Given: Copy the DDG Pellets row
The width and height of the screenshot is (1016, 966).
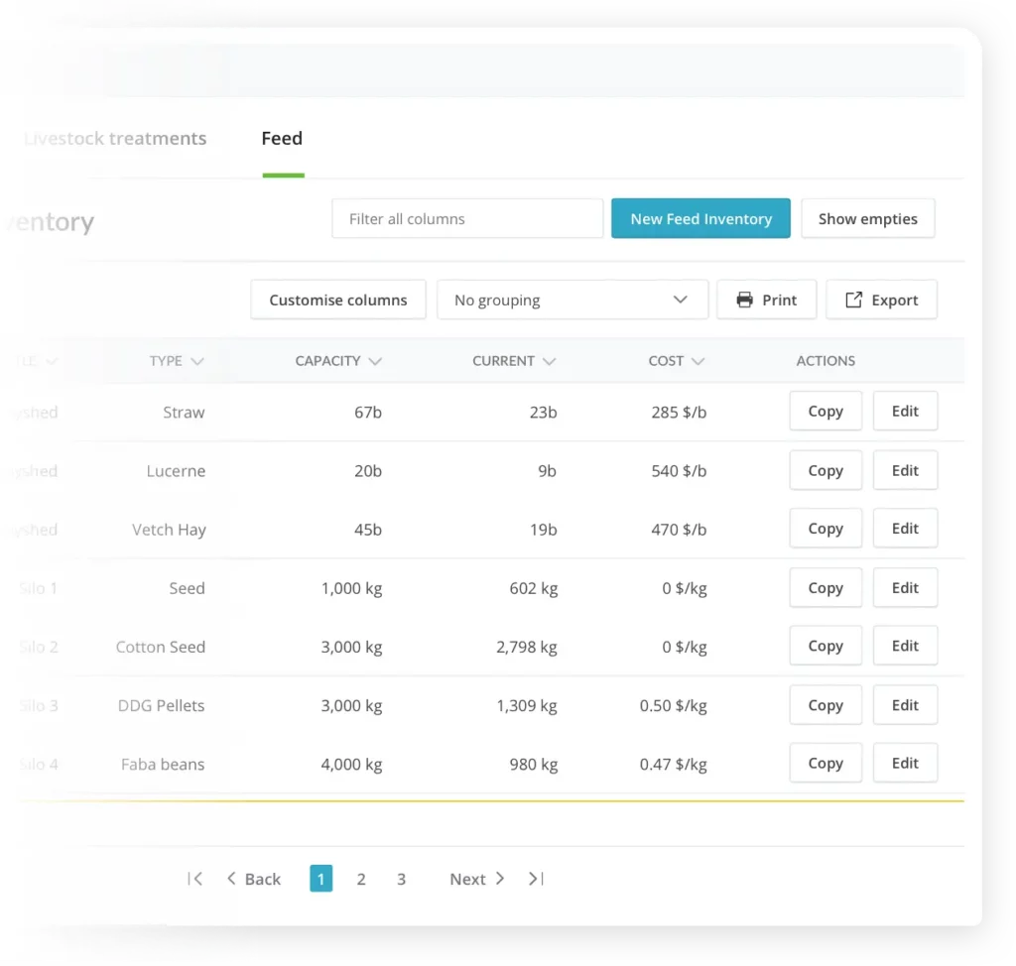Looking at the screenshot, I should tap(825, 705).
